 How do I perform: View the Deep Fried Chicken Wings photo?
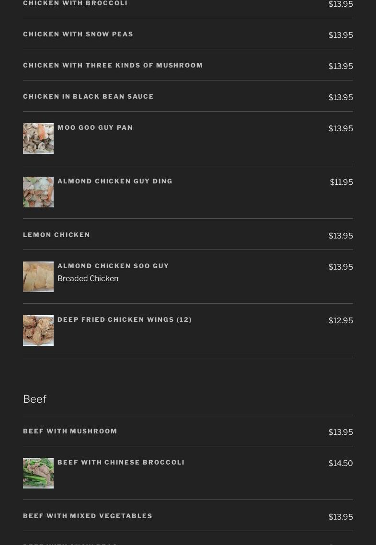(x=38, y=330)
